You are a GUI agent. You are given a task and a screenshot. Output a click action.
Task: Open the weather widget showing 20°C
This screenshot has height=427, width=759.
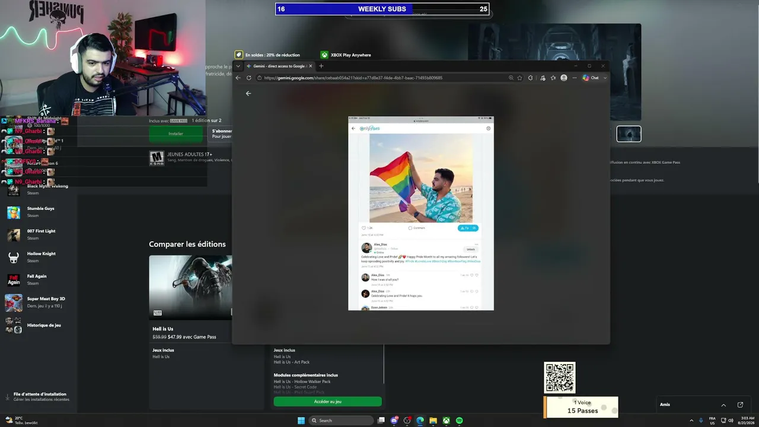coord(21,420)
